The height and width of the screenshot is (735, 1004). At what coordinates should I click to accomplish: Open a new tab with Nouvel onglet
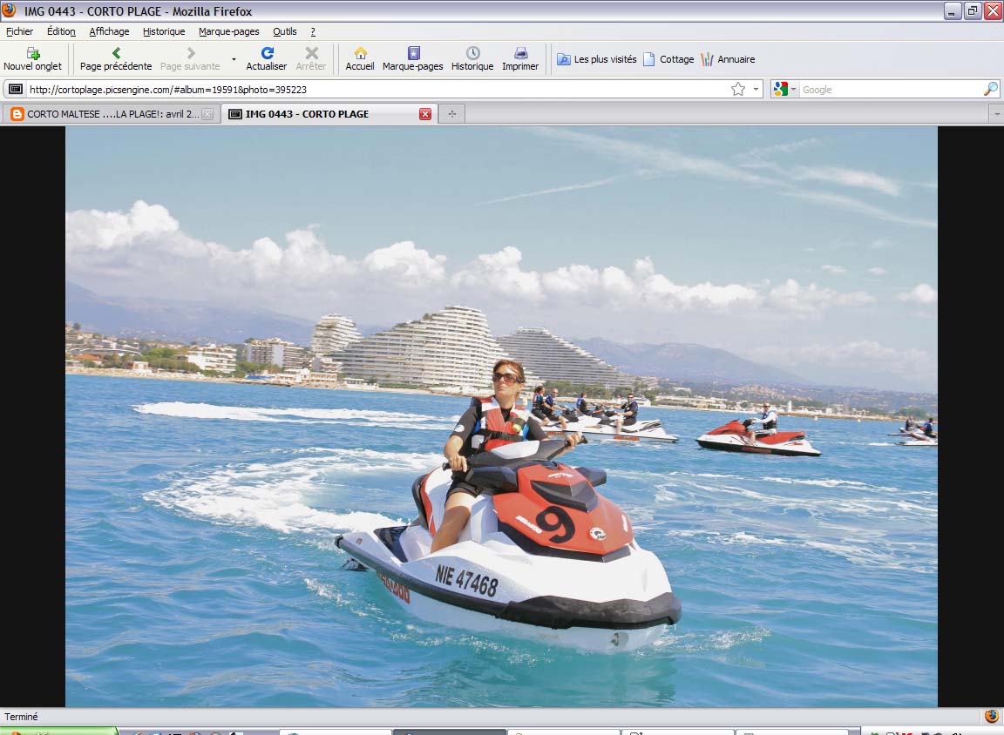(x=32, y=58)
